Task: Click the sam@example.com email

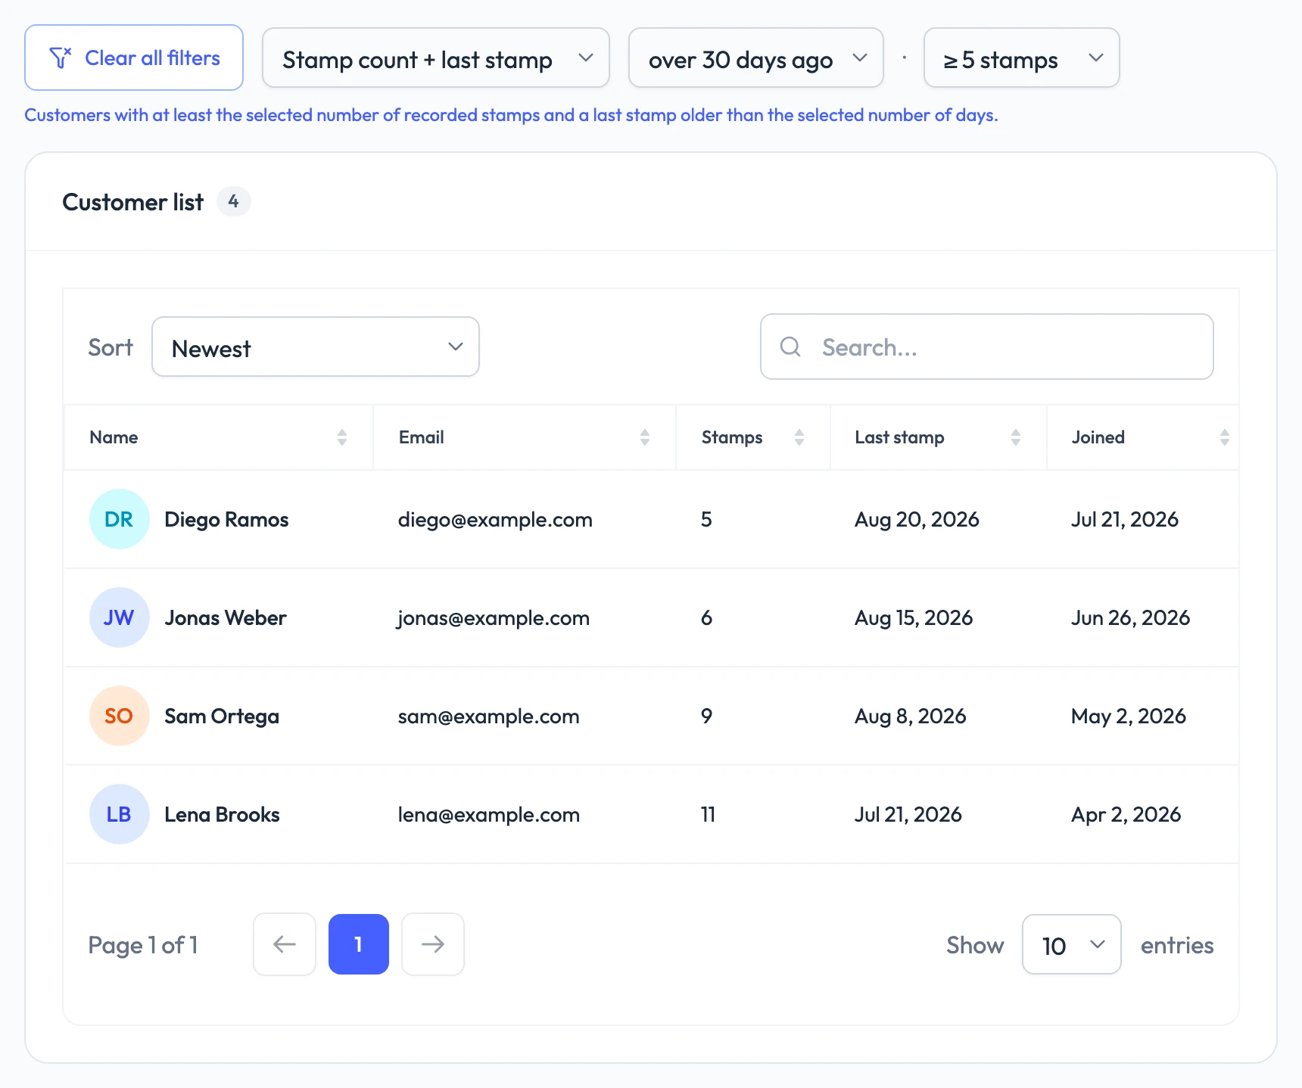Action: [x=489, y=717]
